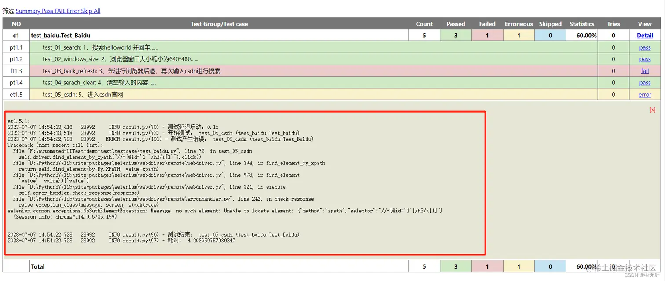Click the Traceback (most recent call last) line
The width and height of the screenshot is (665, 281).
pyautogui.click(x=55, y=145)
